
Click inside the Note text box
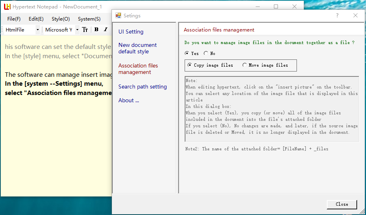pos(272,109)
